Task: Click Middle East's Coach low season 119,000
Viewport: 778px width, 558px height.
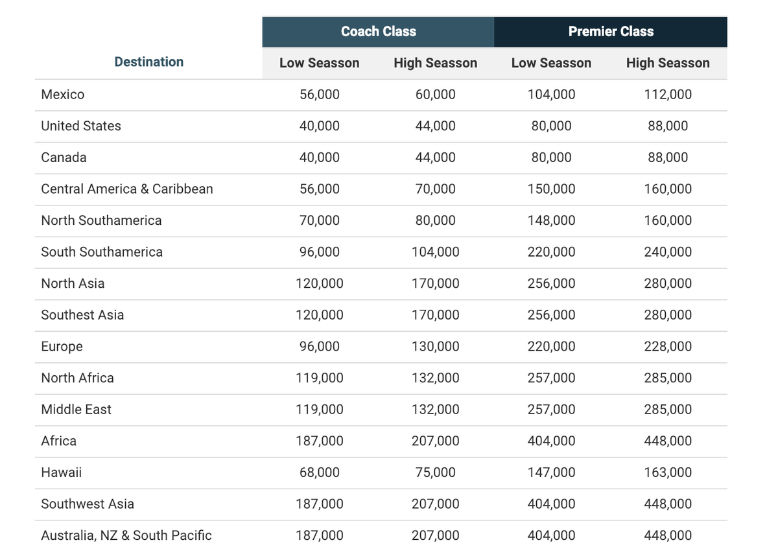Action: [x=320, y=409]
